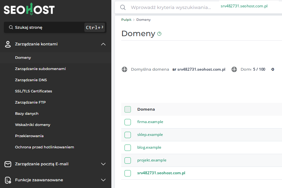Screen dimensions: 282x188
Task: Check the box for blog.example
Action: (128, 148)
